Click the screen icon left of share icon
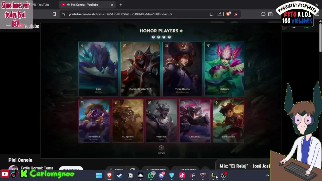Screen dimensions: 322x181 coord(212,14)
